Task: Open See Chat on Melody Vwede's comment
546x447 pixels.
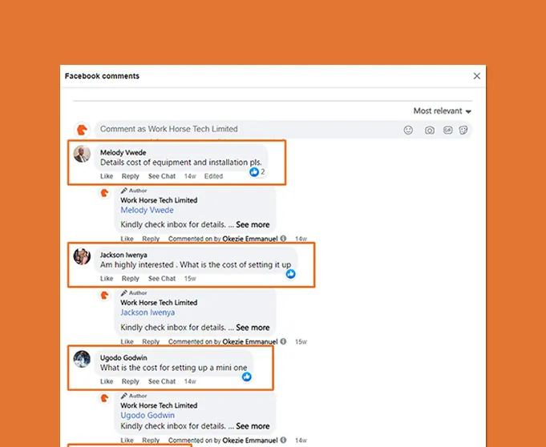Action: (x=162, y=176)
